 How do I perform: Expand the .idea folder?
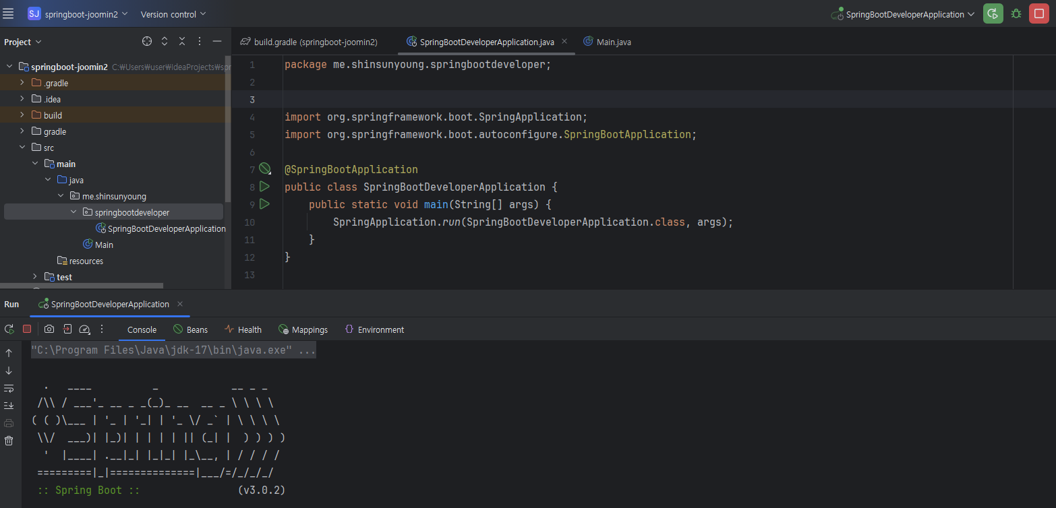[22, 99]
